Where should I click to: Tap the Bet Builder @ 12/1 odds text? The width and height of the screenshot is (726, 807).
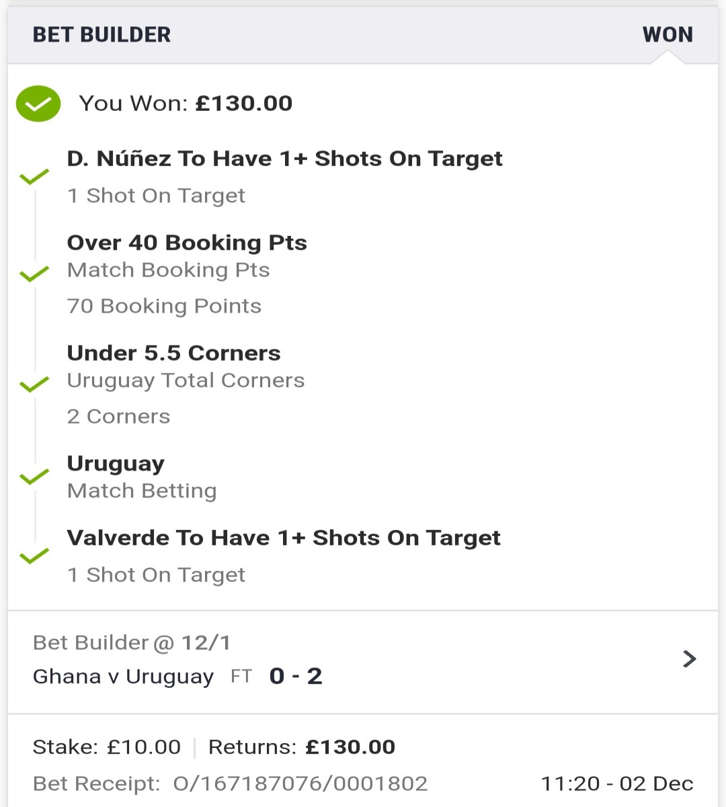coord(132,643)
